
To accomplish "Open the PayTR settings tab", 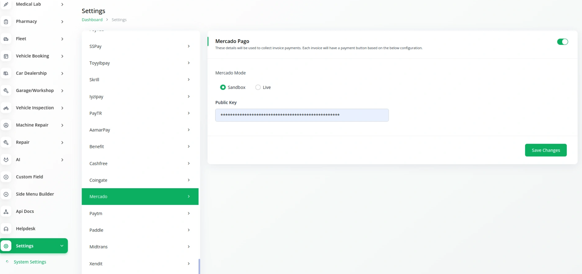I will (140, 113).
